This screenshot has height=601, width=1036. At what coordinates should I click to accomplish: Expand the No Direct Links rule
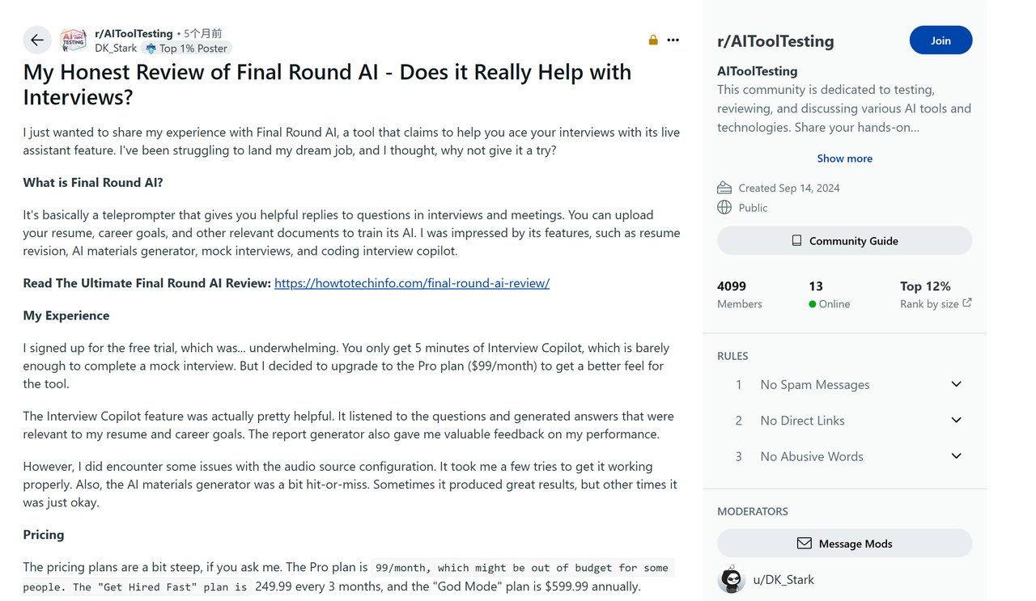956,421
